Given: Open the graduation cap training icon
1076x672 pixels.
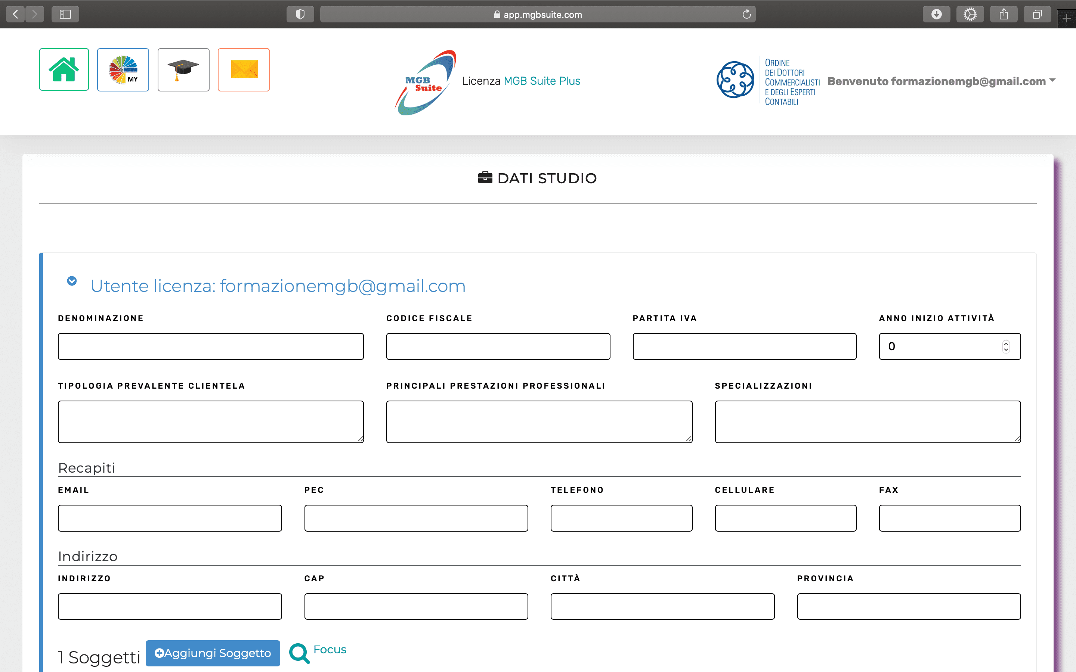Looking at the screenshot, I should click(x=183, y=70).
